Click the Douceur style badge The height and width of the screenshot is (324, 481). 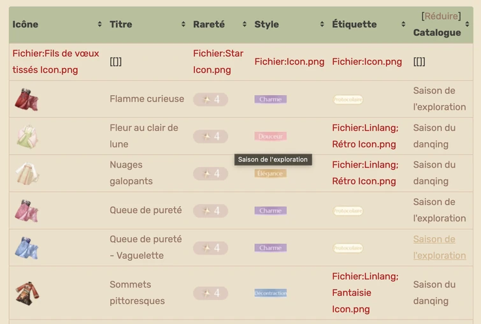tap(270, 136)
